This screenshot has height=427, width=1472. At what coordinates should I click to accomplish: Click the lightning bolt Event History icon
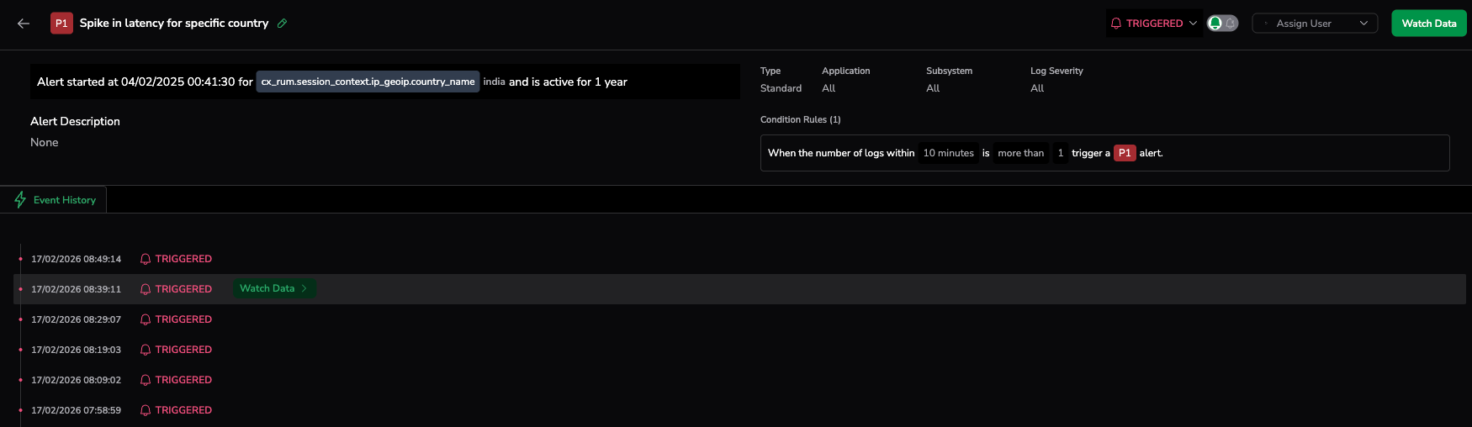click(20, 200)
